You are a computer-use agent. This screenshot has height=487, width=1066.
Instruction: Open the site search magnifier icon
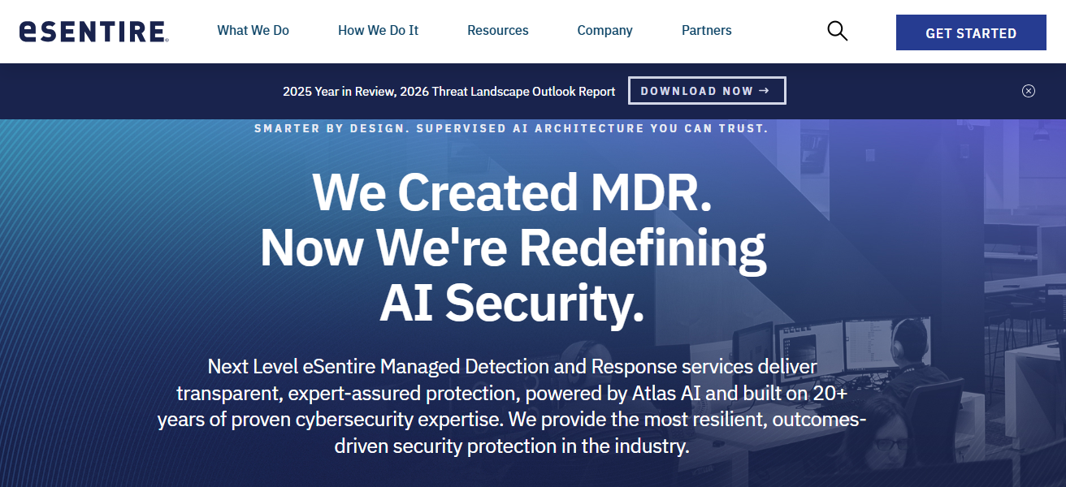tap(837, 31)
